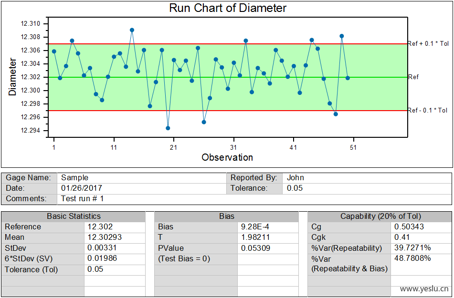Select the "Observation" x-axis label

227,157
